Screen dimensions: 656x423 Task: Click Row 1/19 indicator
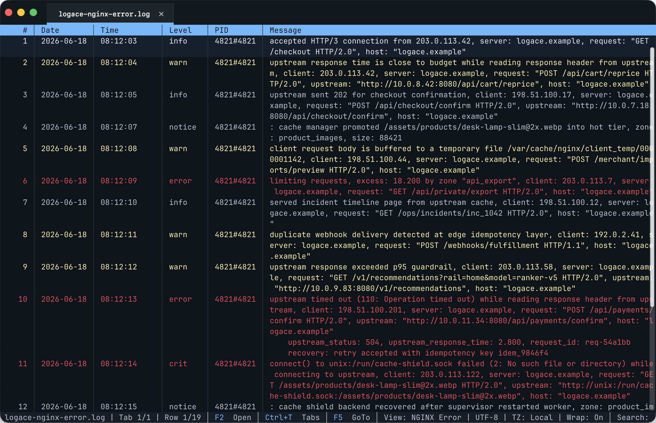(183, 418)
